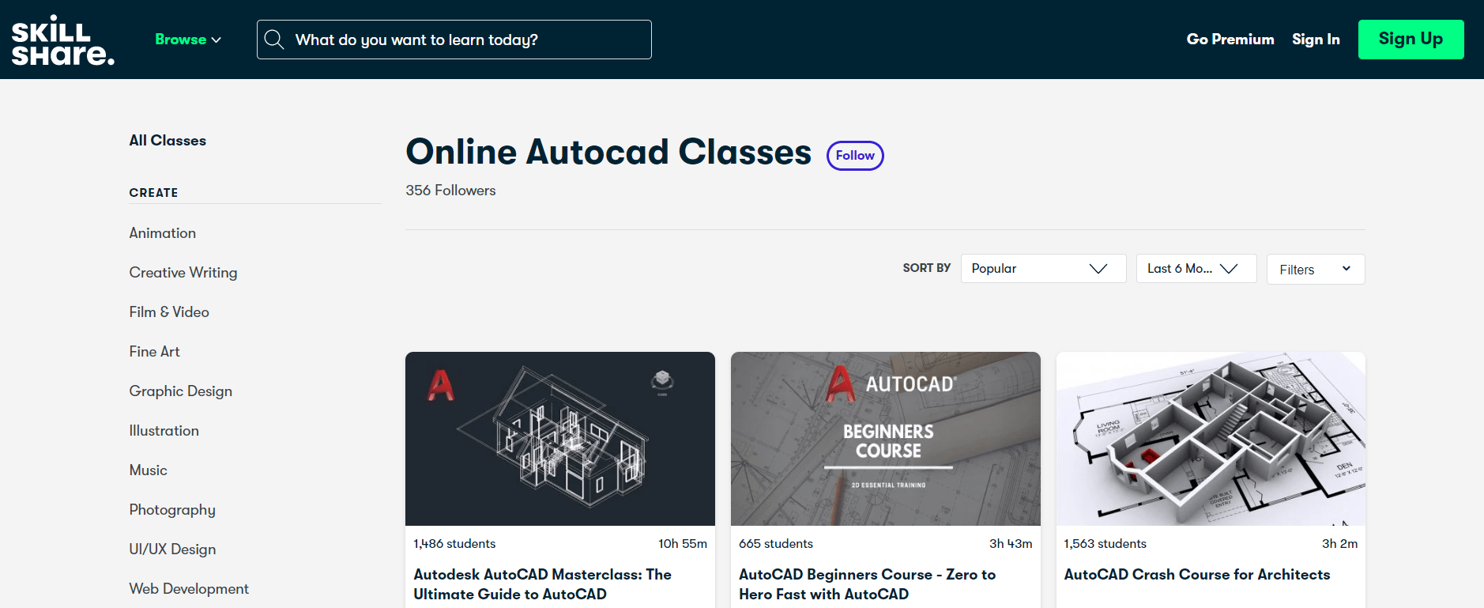Open the Popular sort dropdown
Image resolution: width=1484 pixels, height=608 pixels.
pyautogui.click(x=1043, y=269)
